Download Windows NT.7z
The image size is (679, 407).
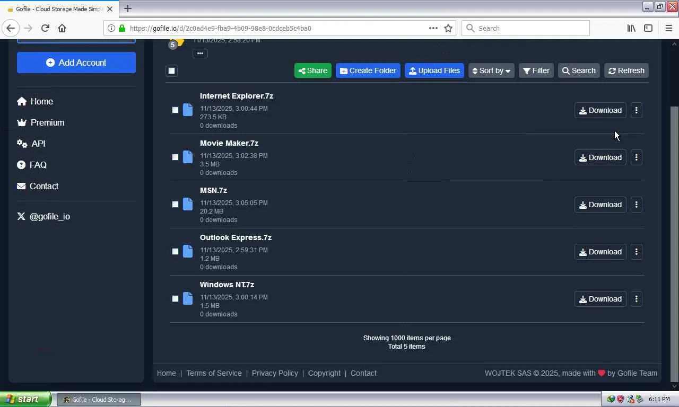pos(600,299)
